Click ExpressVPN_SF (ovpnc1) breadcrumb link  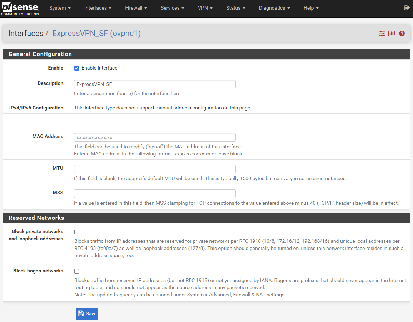point(96,34)
